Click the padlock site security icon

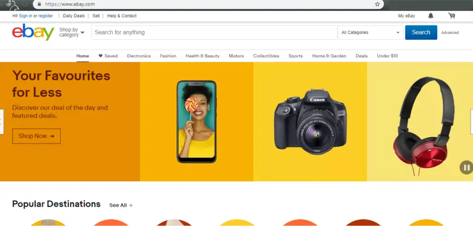pos(39,4)
